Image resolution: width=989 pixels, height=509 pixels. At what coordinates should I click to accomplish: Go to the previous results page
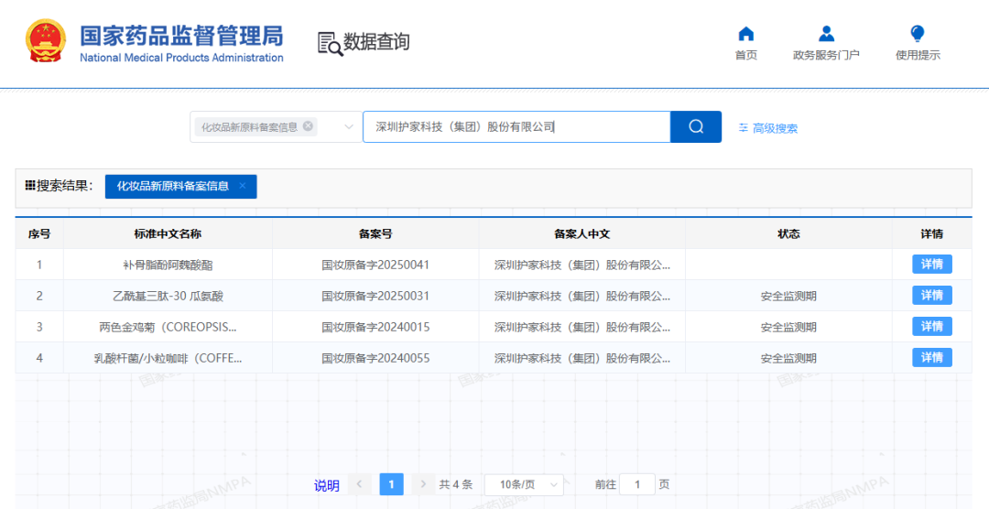pos(360,484)
